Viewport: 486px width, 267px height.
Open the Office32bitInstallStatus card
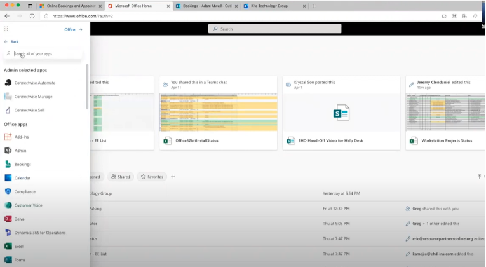[x=218, y=113]
